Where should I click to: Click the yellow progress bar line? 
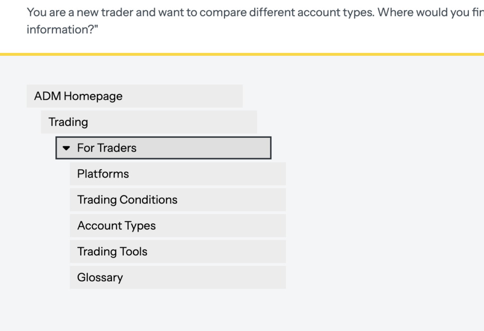pos(242,54)
